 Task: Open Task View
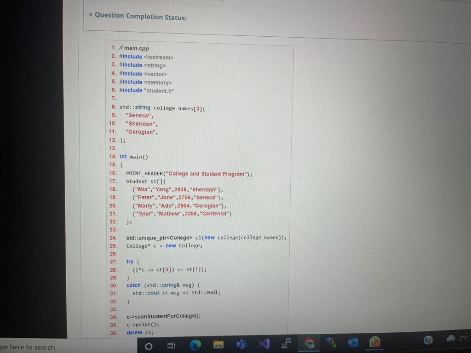[172, 346]
